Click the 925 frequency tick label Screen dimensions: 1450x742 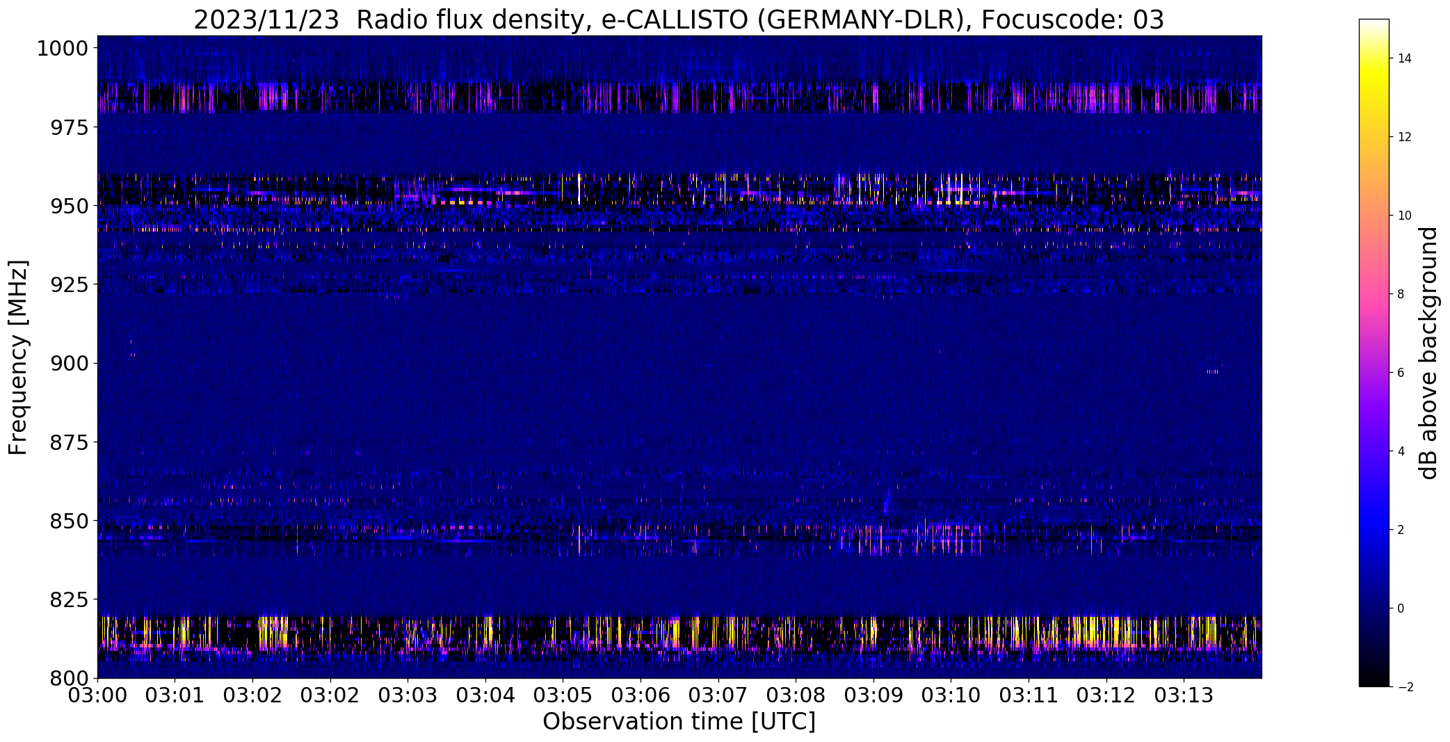[69, 284]
